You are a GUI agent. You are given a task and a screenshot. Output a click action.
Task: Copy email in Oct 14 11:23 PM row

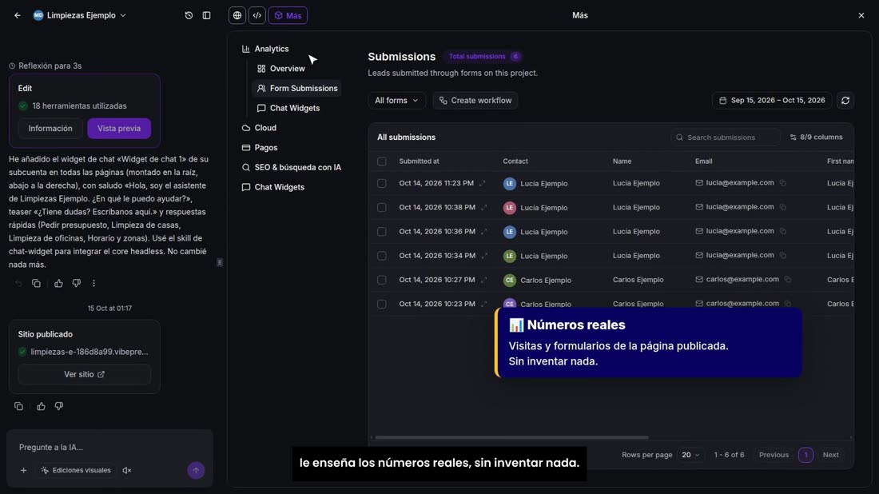783,183
